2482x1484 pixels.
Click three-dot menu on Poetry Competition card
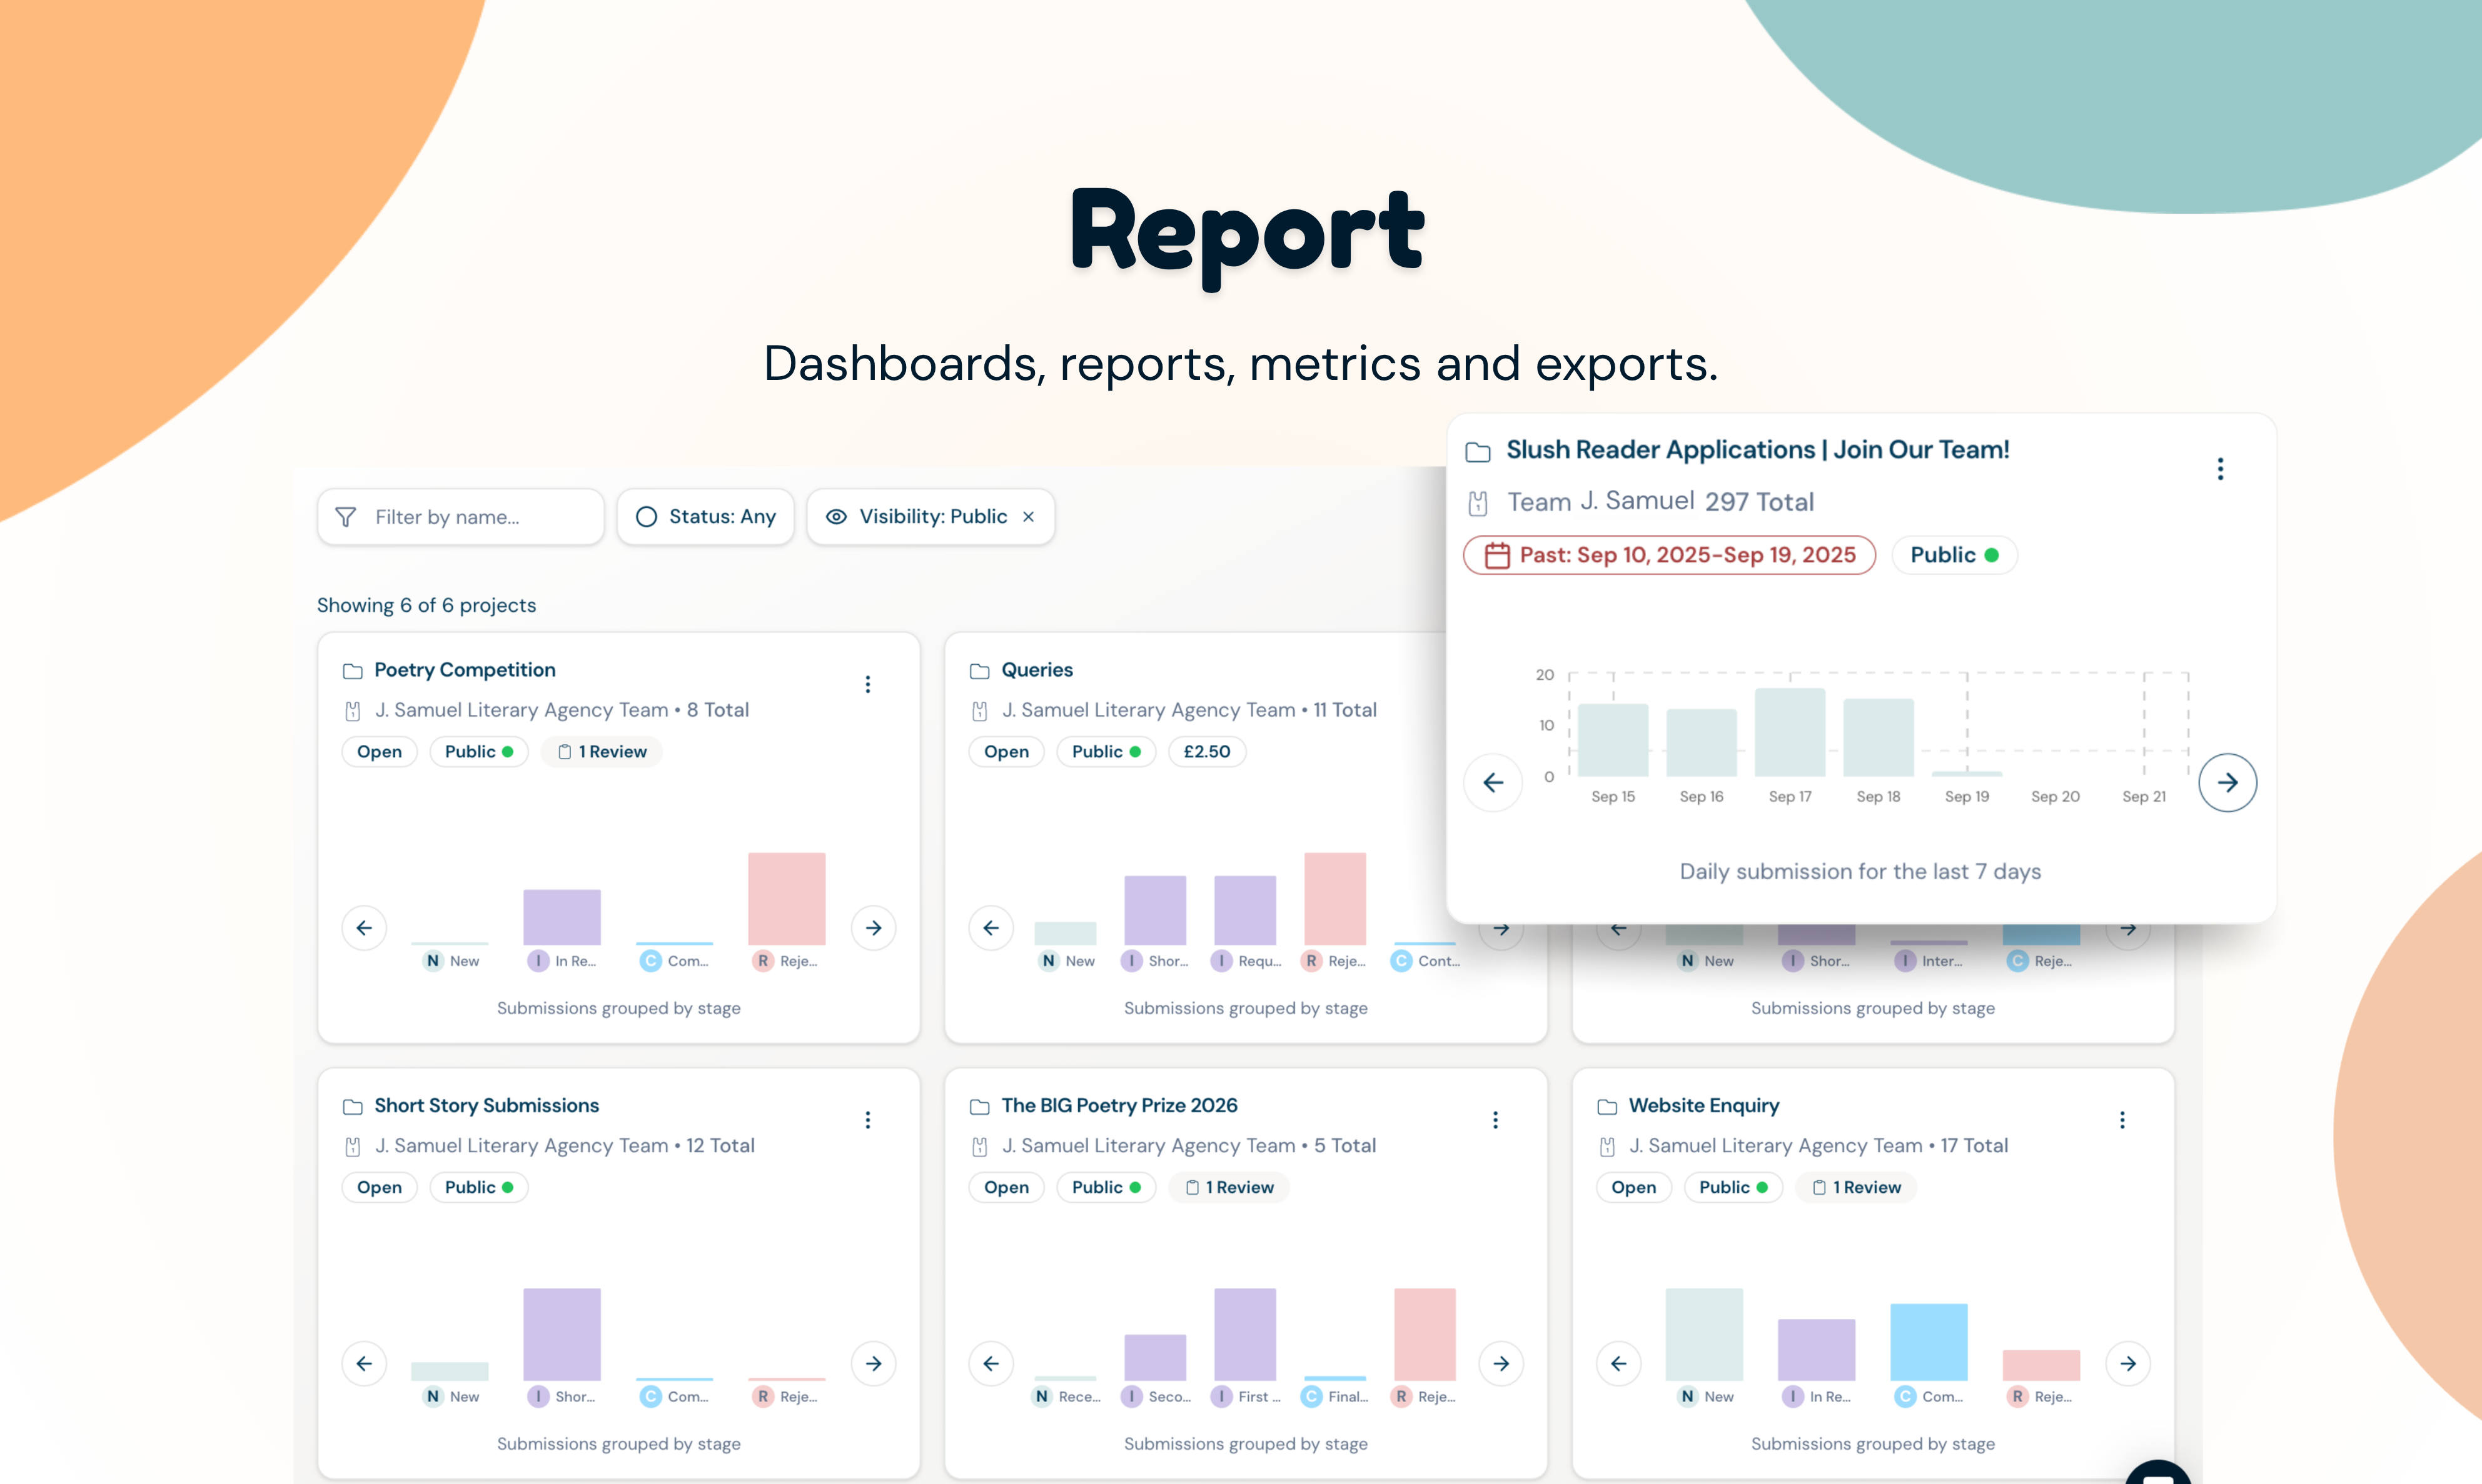click(868, 685)
